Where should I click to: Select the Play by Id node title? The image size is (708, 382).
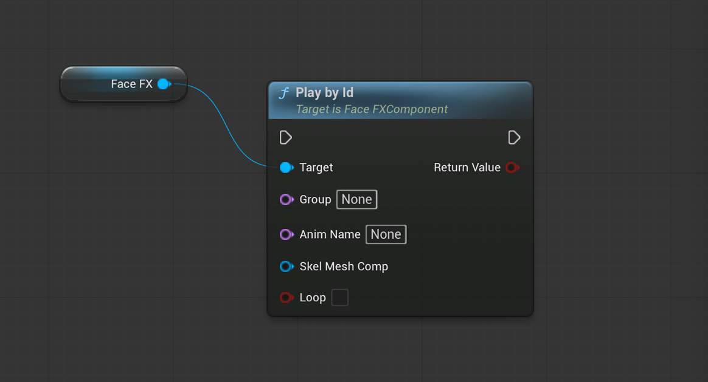point(325,92)
